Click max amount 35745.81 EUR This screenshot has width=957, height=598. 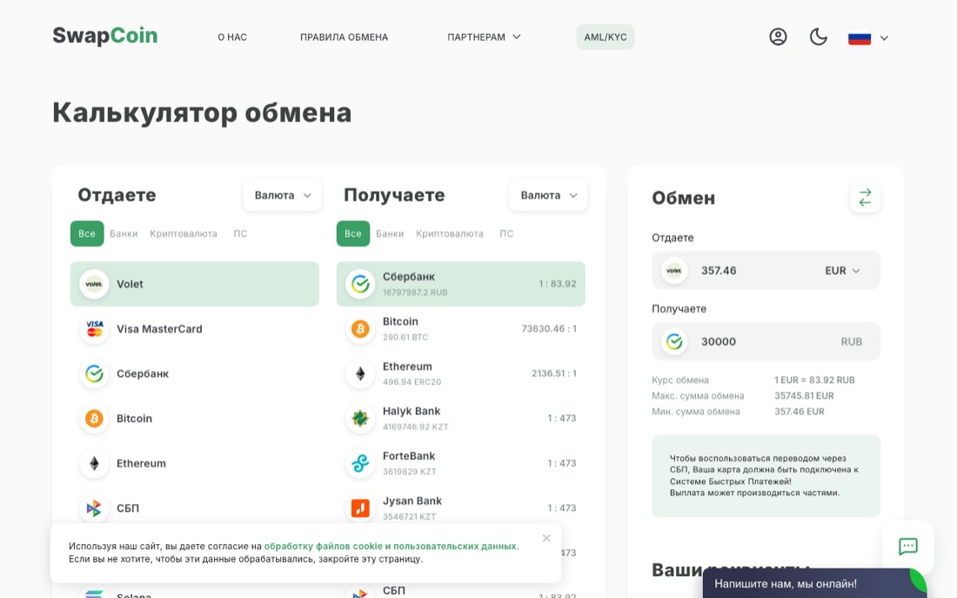pos(804,396)
